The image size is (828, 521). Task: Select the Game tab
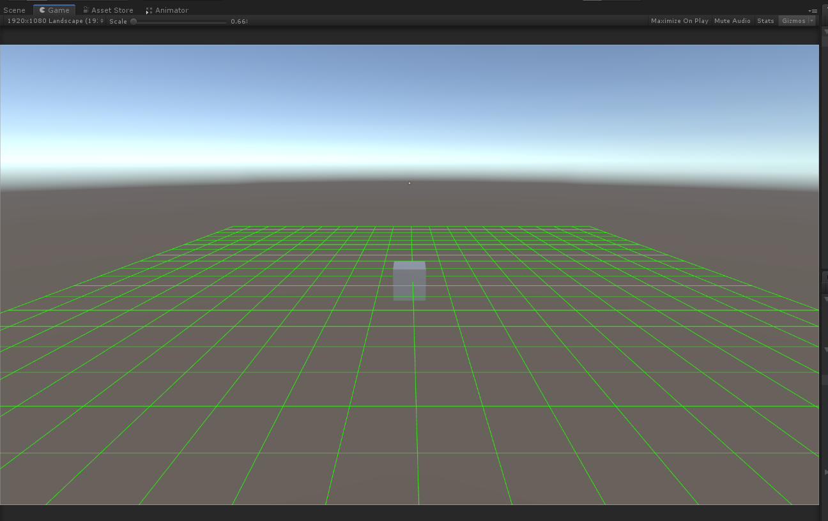(54, 10)
